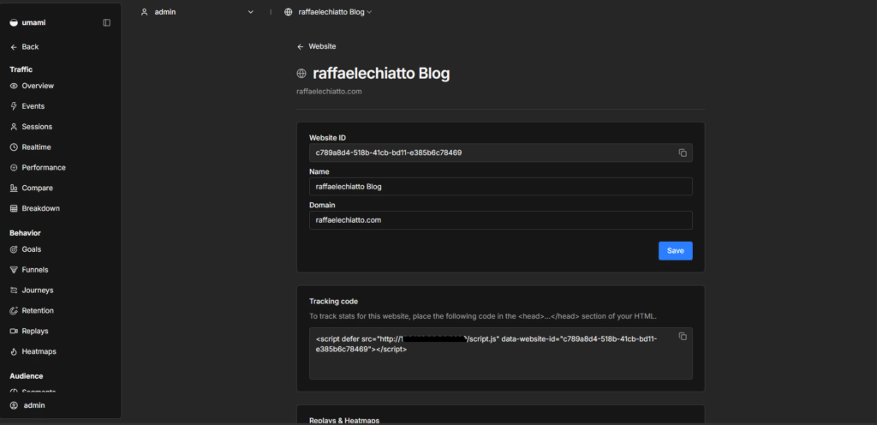Click the Website ID read-only field
Image resolution: width=877 pixels, height=425 pixels.
[500, 153]
